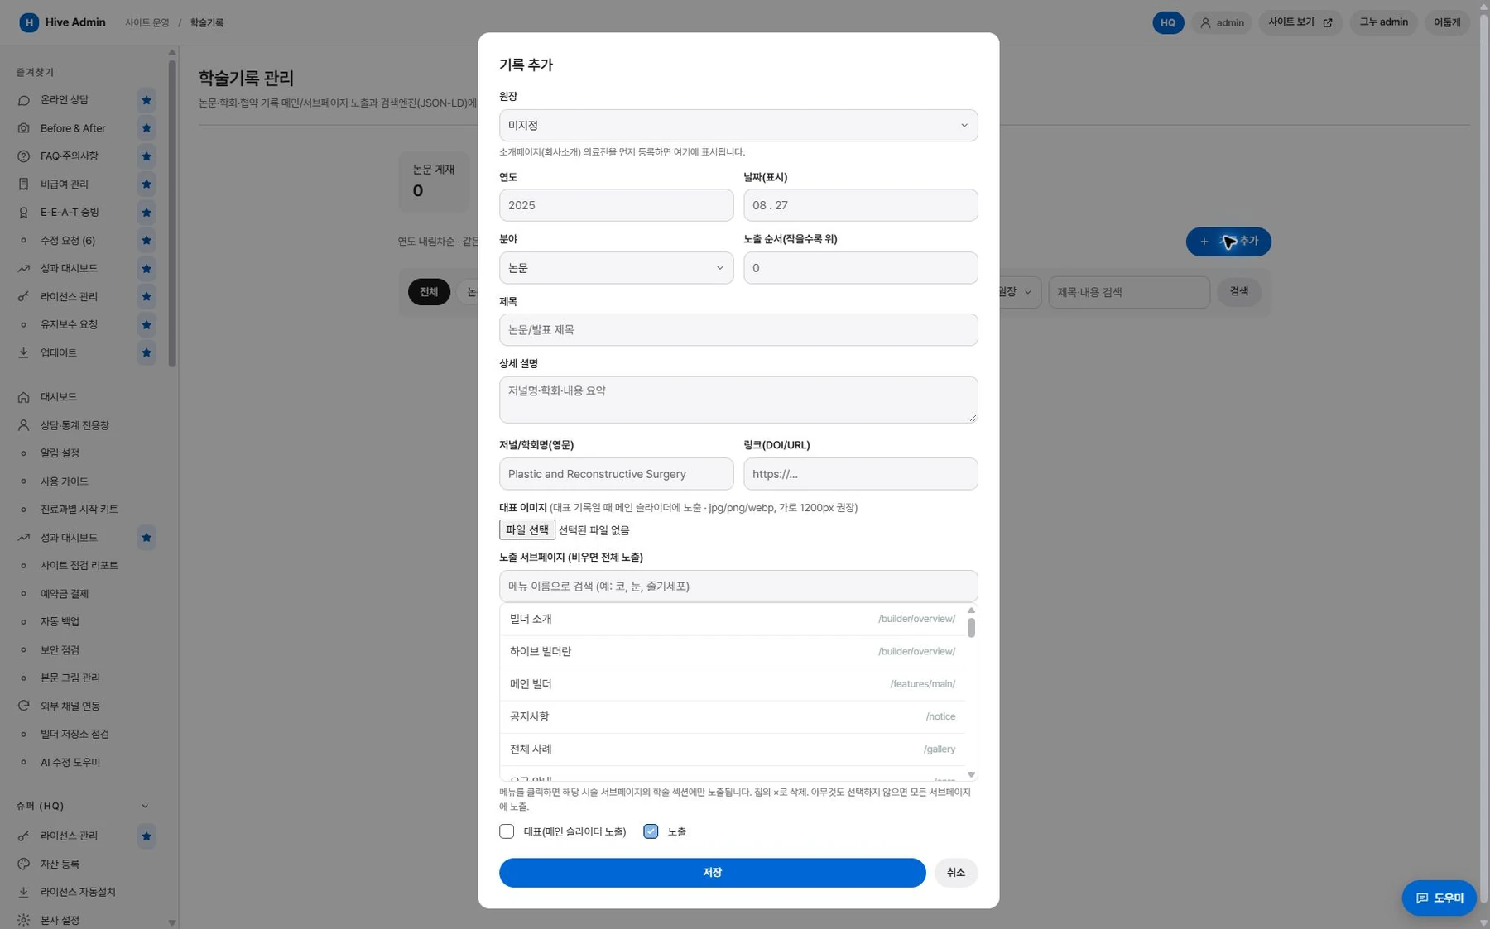
Task: Toggle favorite star for 업데이트
Action: 147,353
